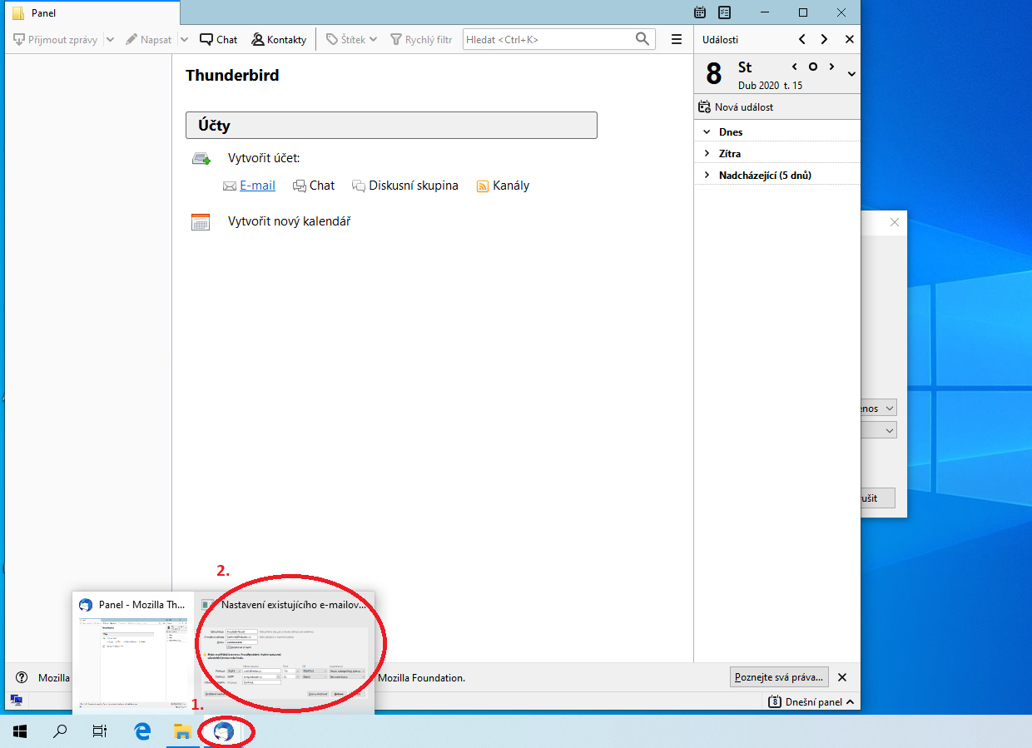Expand the Zítra section
This screenshot has height=748, width=1032.
(x=707, y=153)
